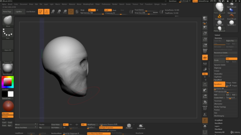Open the Move brush thumbnail selector

(8, 21)
